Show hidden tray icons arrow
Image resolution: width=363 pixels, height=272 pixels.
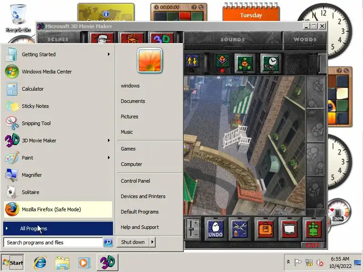pyautogui.click(x=288, y=262)
